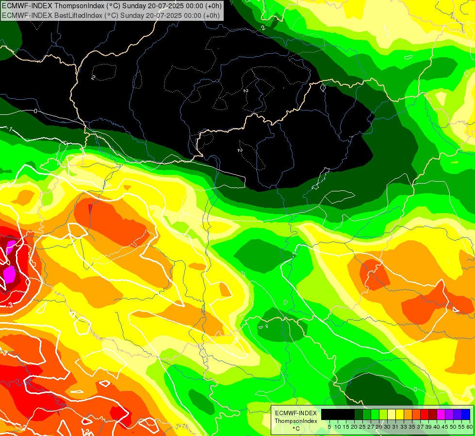The height and width of the screenshot is (436, 475).
Task: Click the legend tick value 39
Action: tap(428, 427)
